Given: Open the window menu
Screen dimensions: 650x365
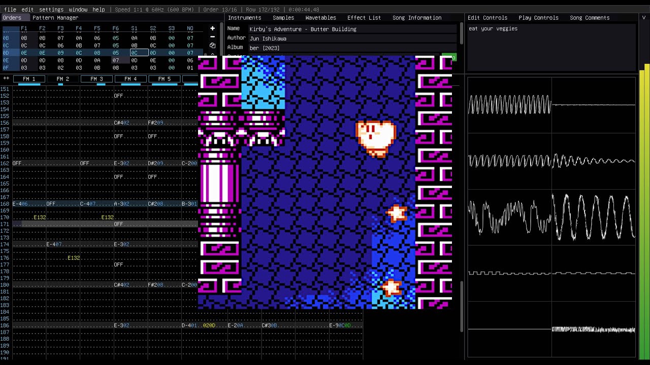Looking at the screenshot, I should point(78,10).
